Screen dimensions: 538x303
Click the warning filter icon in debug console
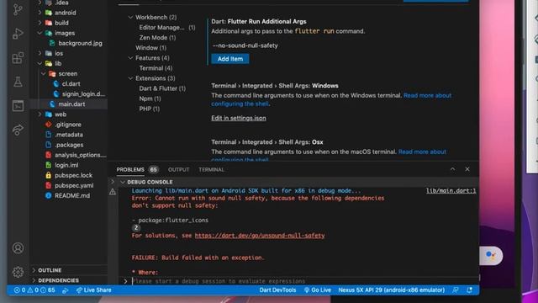(113, 192)
